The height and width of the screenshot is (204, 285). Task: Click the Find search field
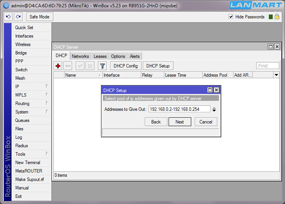[268, 66]
